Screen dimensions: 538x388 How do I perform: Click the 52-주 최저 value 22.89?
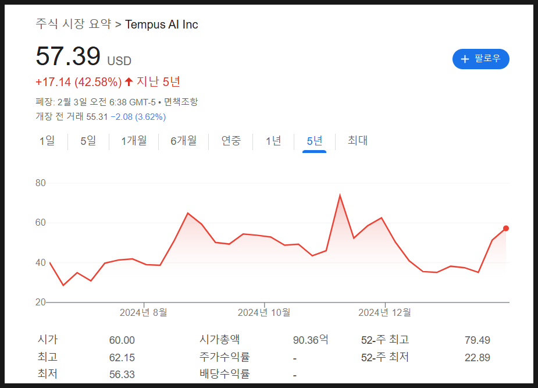pyautogui.click(x=478, y=358)
